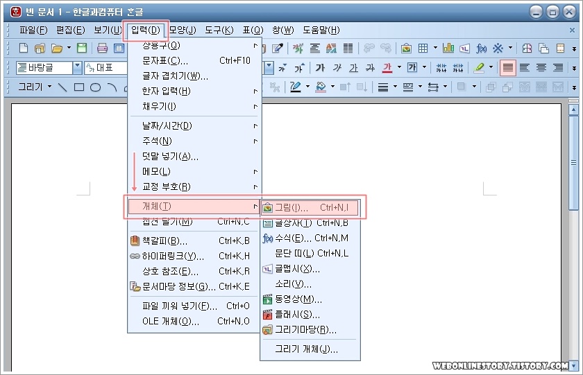This screenshot has width=583, height=375.
Task: Open the highlighter color dropdown arrow
Action: coord(491,67)
